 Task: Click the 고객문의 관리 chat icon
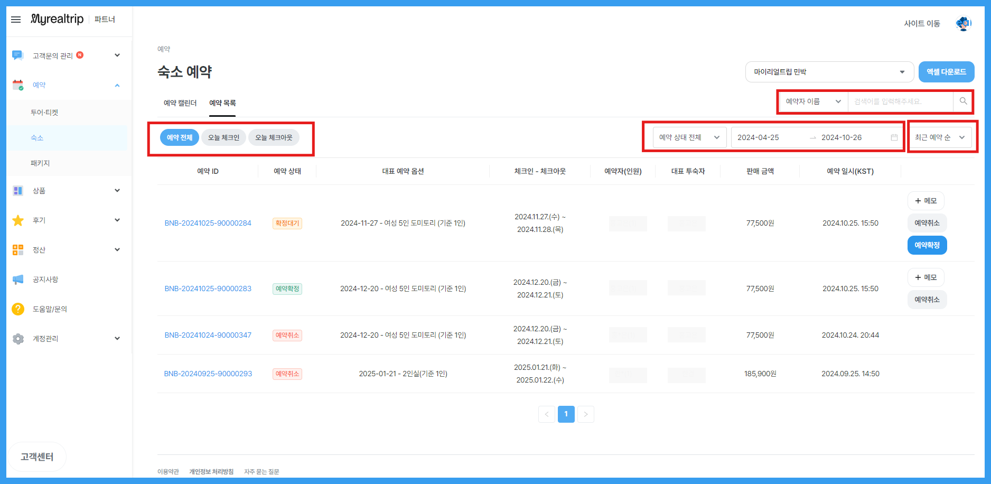(18, 55)
